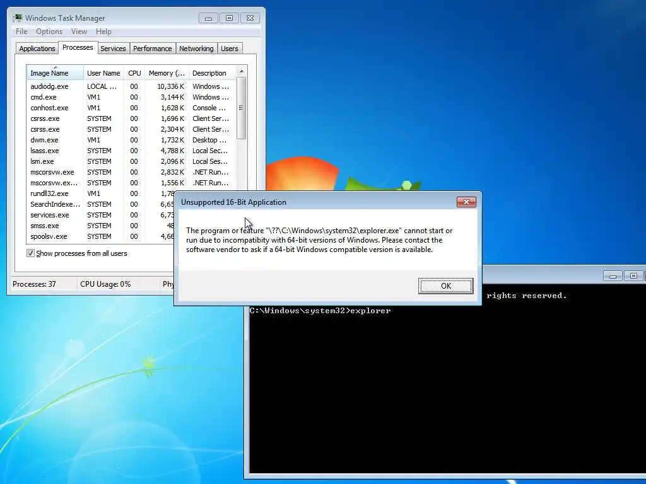Sort by User Name column header
Viewport: 646px width, 484px height.
[103, 73]
